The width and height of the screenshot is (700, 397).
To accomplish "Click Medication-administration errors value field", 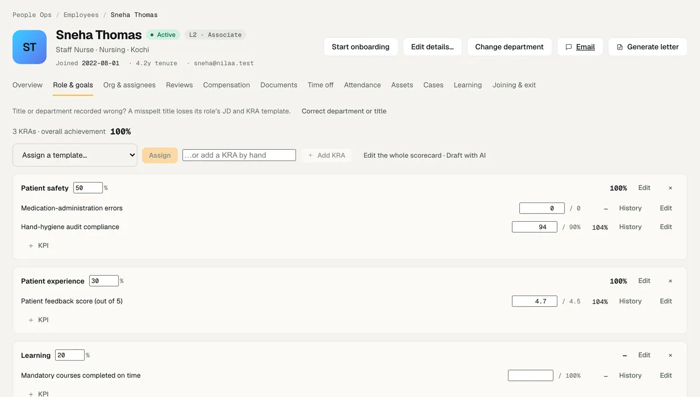I will (542, 208).
